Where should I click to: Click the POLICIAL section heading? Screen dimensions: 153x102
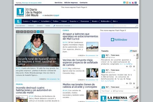coord(19,84)
